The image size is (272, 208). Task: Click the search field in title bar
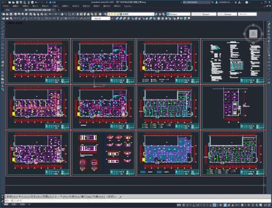click(196, 2)
